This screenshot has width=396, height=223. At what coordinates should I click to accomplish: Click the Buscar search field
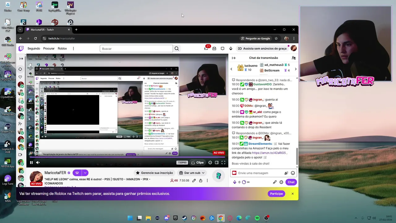coord(136,49)
